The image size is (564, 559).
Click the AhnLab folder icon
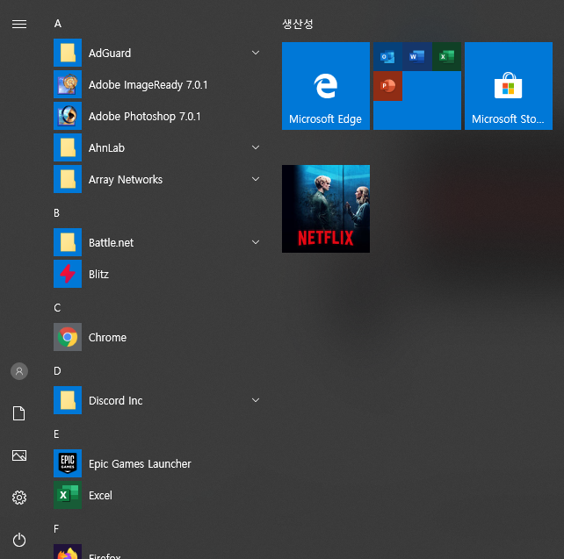[68, 147]
